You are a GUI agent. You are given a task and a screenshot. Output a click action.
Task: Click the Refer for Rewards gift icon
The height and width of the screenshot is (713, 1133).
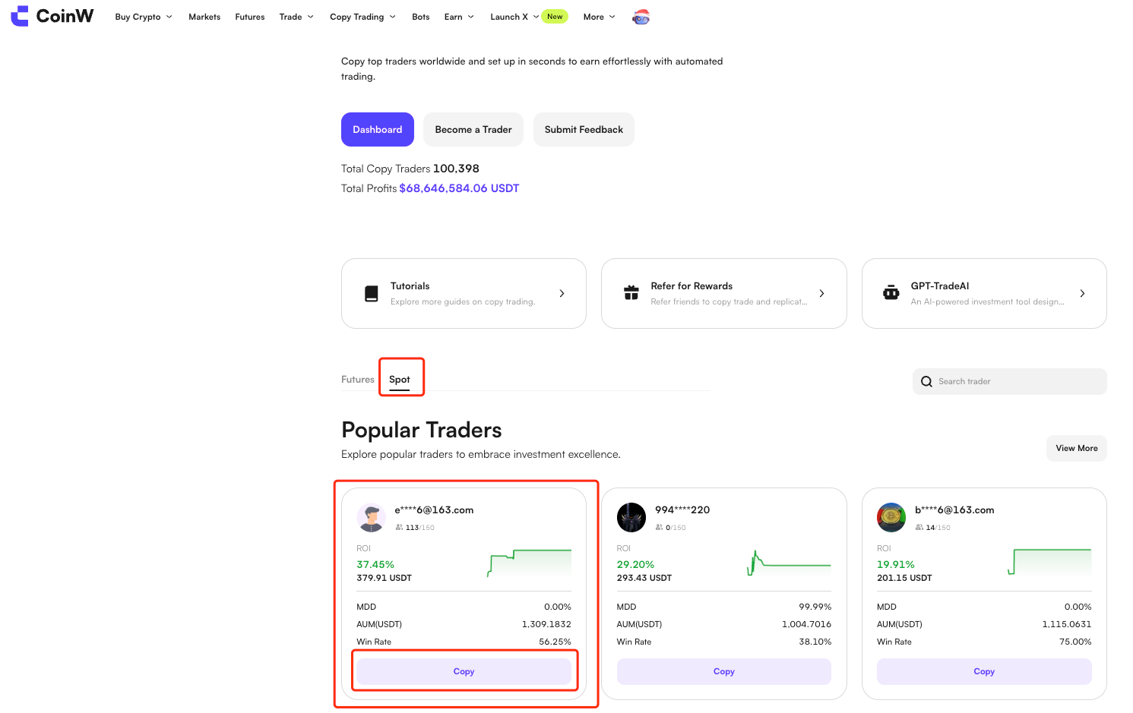coord(631,294)
